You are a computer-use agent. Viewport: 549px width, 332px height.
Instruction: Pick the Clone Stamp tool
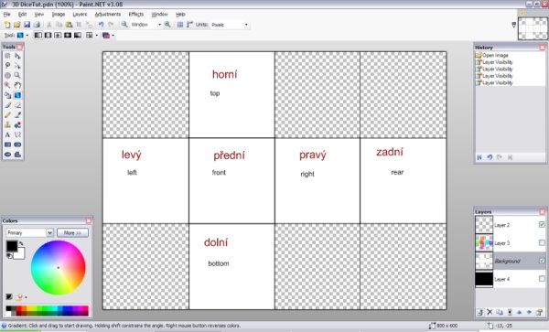pos(7,125)
